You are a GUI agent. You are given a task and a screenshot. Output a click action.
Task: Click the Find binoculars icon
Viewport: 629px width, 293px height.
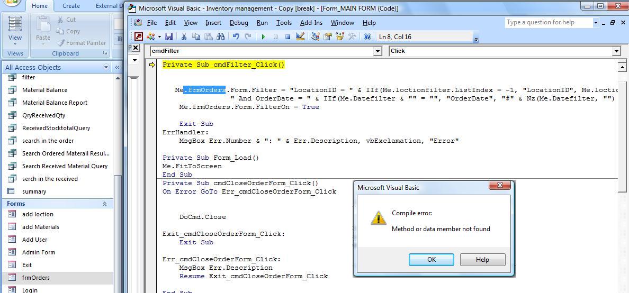pos(220,37)
